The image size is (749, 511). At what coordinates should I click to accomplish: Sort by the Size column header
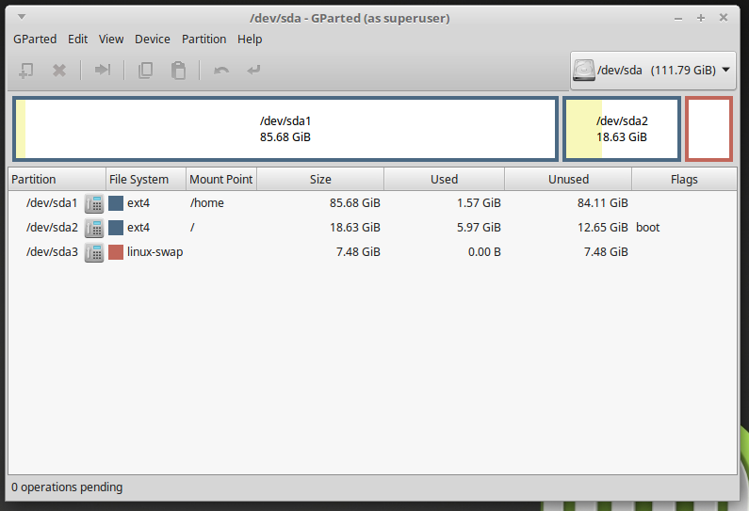320,179
